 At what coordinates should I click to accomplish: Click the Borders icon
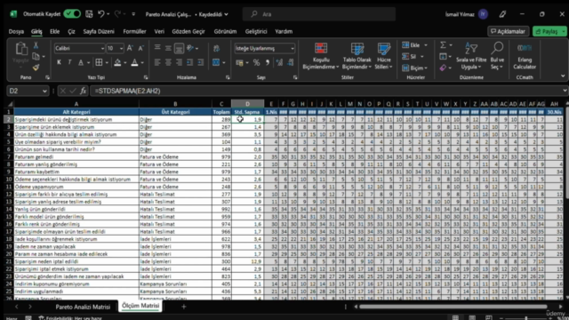click(x=99, y=62)
